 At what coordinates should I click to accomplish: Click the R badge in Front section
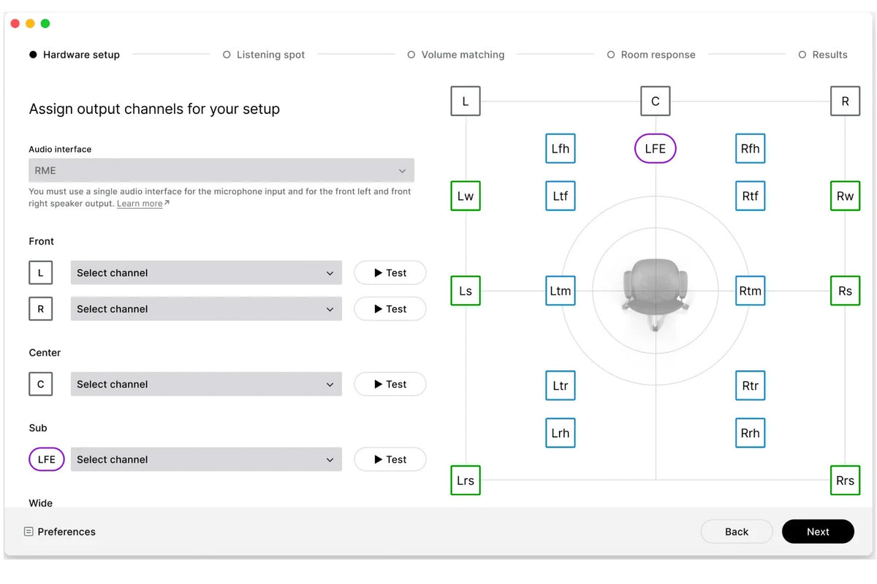(x=40, y=310)
